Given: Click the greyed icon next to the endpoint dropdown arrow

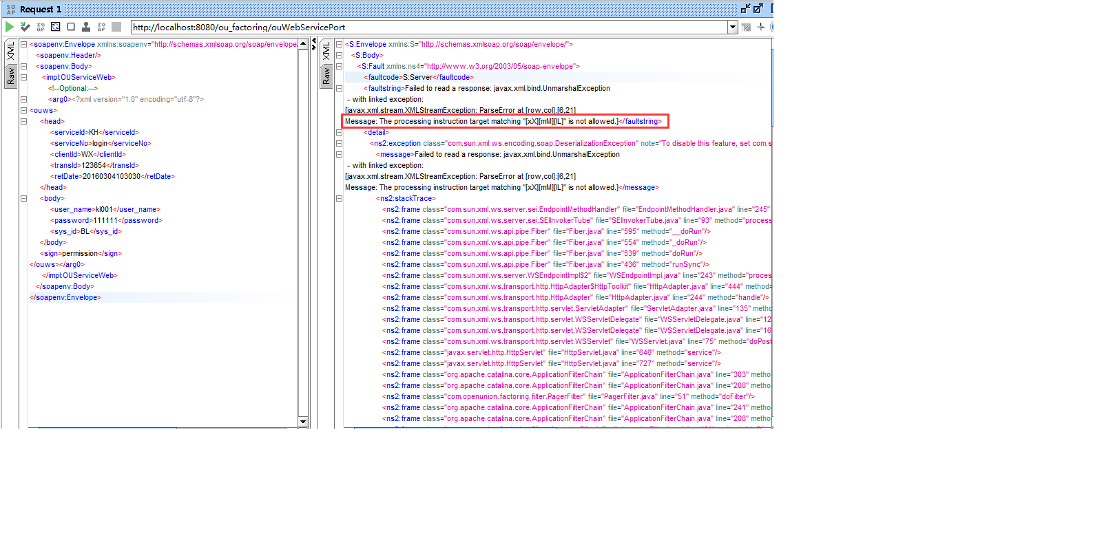Looking at the screenshot, I should point(747,27).
